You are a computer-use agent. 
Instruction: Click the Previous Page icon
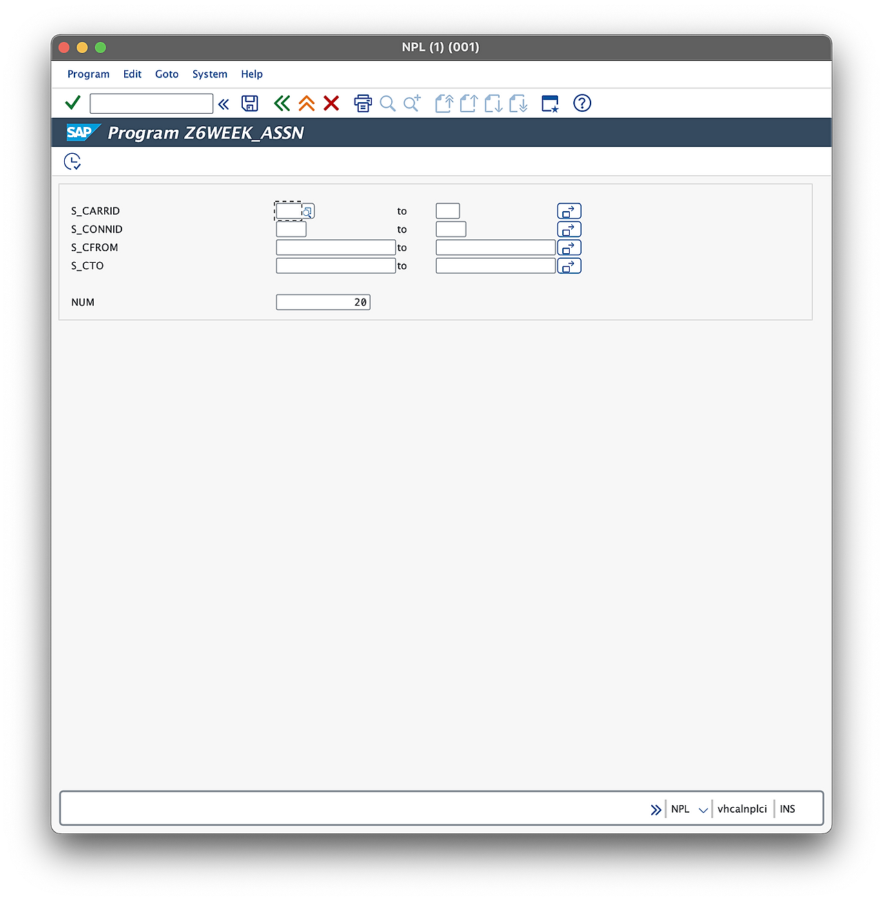coord(469,103)
